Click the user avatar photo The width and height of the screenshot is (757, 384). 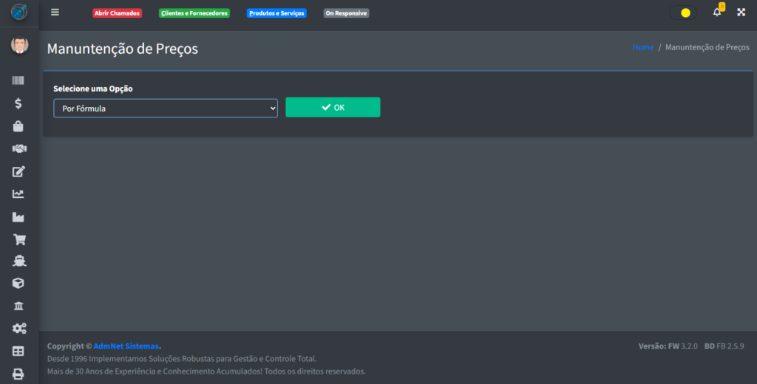tap(19, 46)
